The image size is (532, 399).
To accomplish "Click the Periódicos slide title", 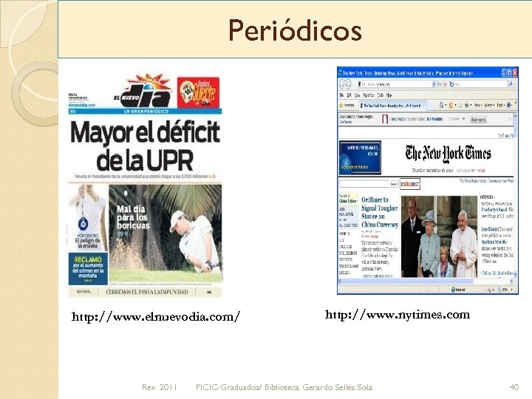I will tap(295, 31).
